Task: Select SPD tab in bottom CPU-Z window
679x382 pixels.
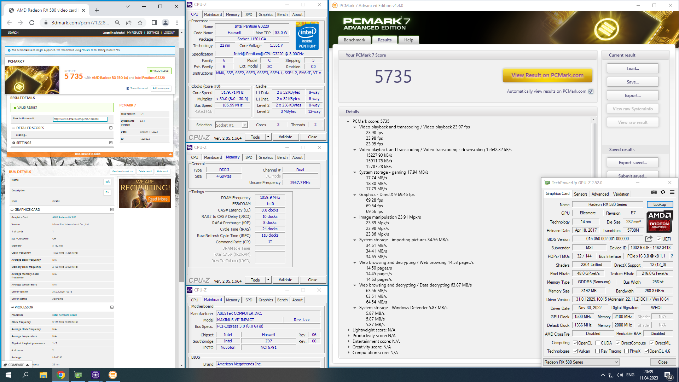Action: (x=249, y=300)
